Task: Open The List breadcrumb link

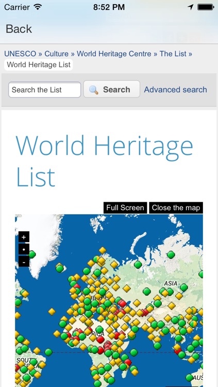Action: coord(173,54)
